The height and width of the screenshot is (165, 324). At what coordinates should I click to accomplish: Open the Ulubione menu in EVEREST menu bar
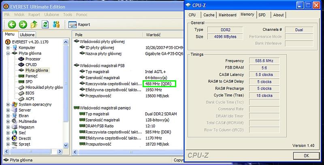pyautogui.click(x=52, y=15)
